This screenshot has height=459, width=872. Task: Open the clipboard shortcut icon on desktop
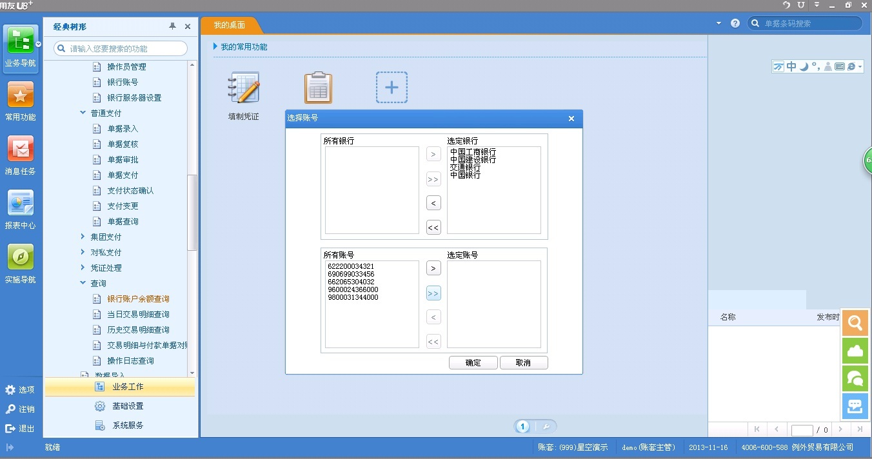(x=318, y=88)
